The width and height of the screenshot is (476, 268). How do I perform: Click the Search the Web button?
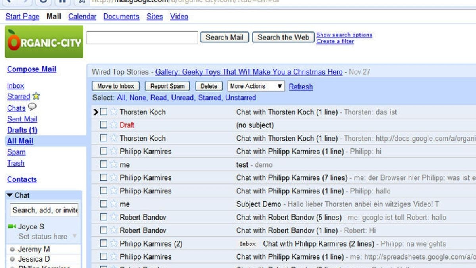click(283, 37)
